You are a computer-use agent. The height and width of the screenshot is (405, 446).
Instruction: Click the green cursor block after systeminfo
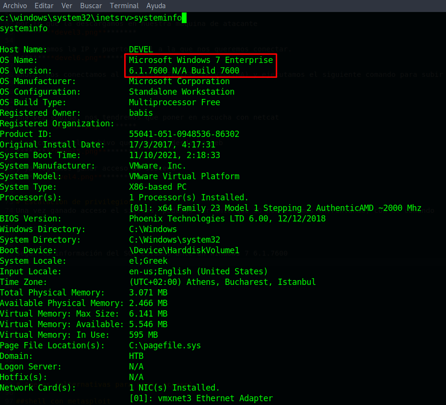(184, 18)
